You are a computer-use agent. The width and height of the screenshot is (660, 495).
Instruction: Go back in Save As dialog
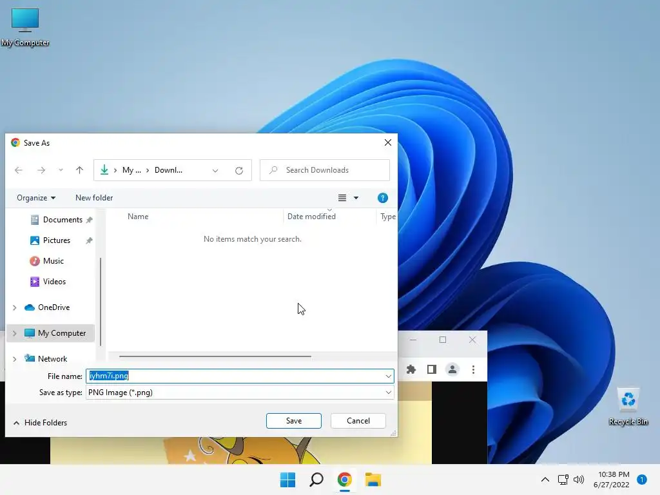(19, 170)
